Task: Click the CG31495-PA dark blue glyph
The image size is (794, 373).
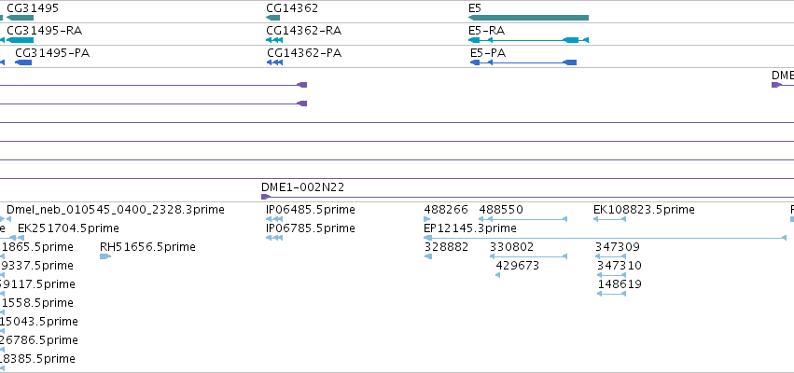Action: 23,62
